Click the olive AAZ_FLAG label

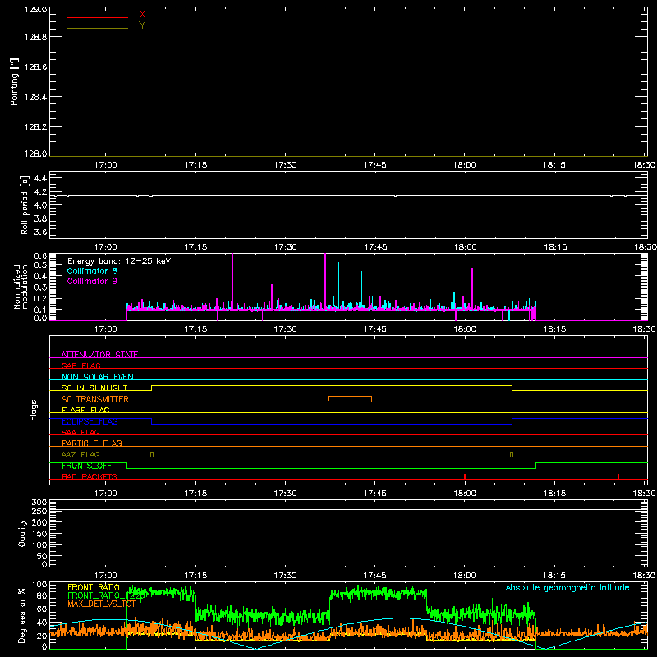click(80, 454)
